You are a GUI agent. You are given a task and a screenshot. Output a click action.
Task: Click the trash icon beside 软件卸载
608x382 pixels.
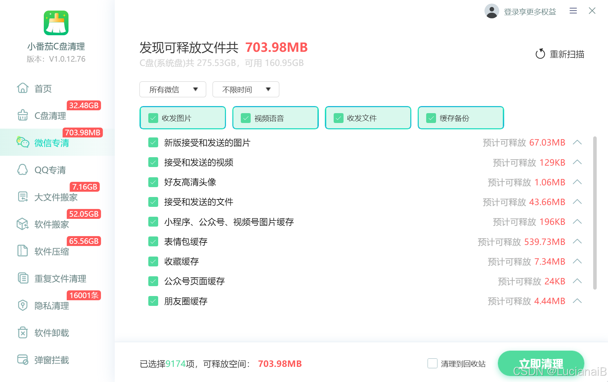click(23, 332)
